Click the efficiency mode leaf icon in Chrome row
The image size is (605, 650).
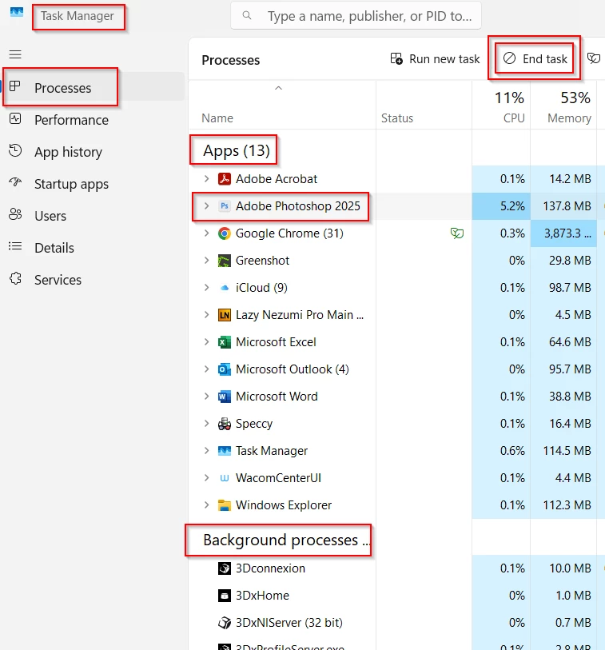[x=456, y=233]
